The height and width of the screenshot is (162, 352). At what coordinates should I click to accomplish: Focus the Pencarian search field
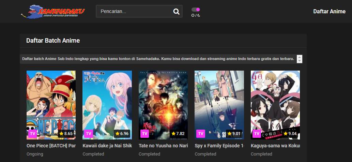coord(139,11)
